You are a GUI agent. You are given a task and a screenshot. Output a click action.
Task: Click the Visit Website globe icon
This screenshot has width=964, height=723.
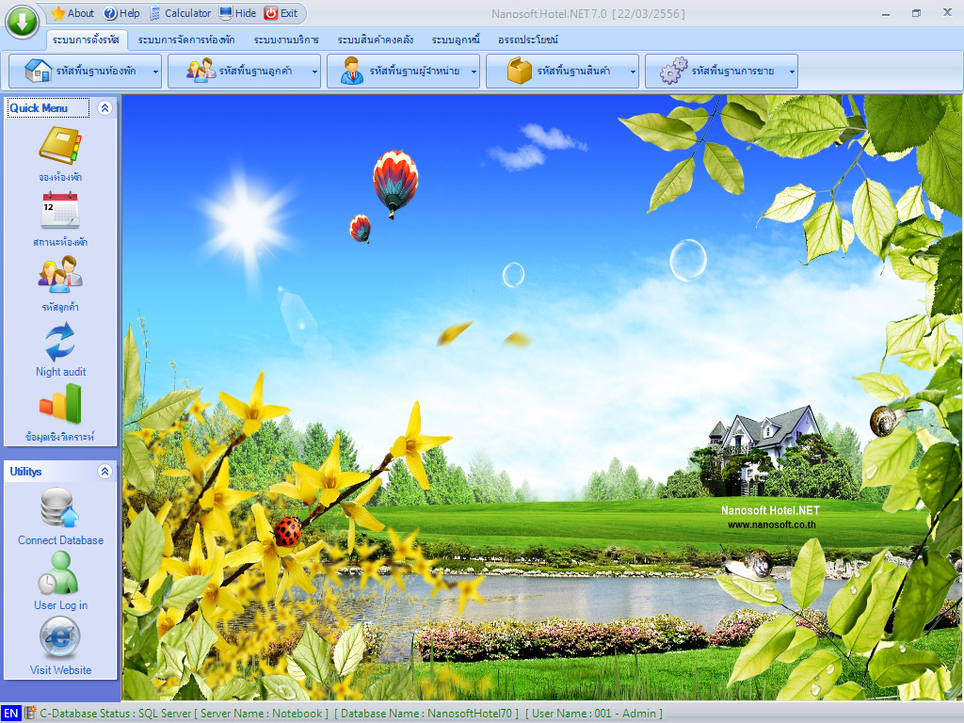point(60,638)
